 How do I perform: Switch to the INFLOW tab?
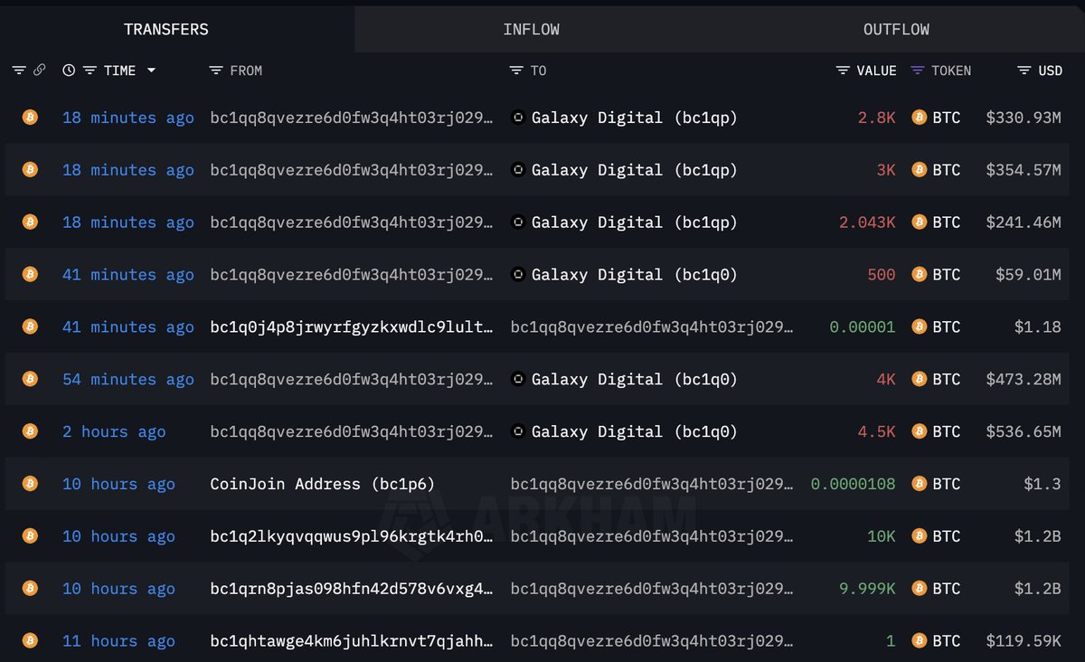[x=532, y=28]
